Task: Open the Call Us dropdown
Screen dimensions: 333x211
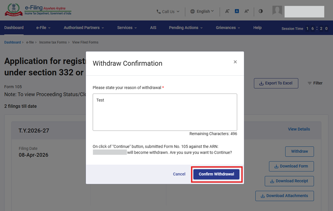Action: click(168, 11)
